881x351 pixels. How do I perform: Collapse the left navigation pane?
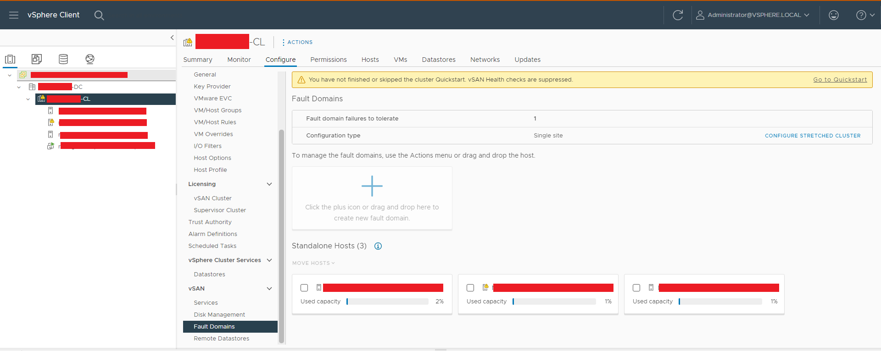coord(172,38)
